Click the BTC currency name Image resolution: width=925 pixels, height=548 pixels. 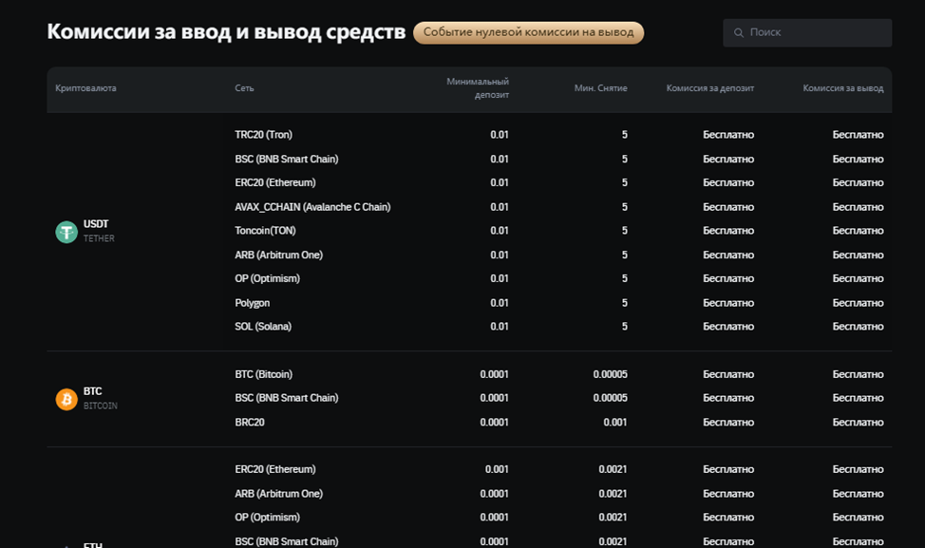coord(93,391)
